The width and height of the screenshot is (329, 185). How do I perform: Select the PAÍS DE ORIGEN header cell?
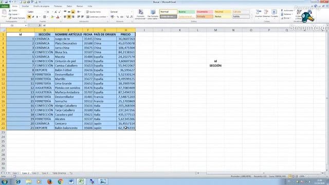tap(105, 34)
